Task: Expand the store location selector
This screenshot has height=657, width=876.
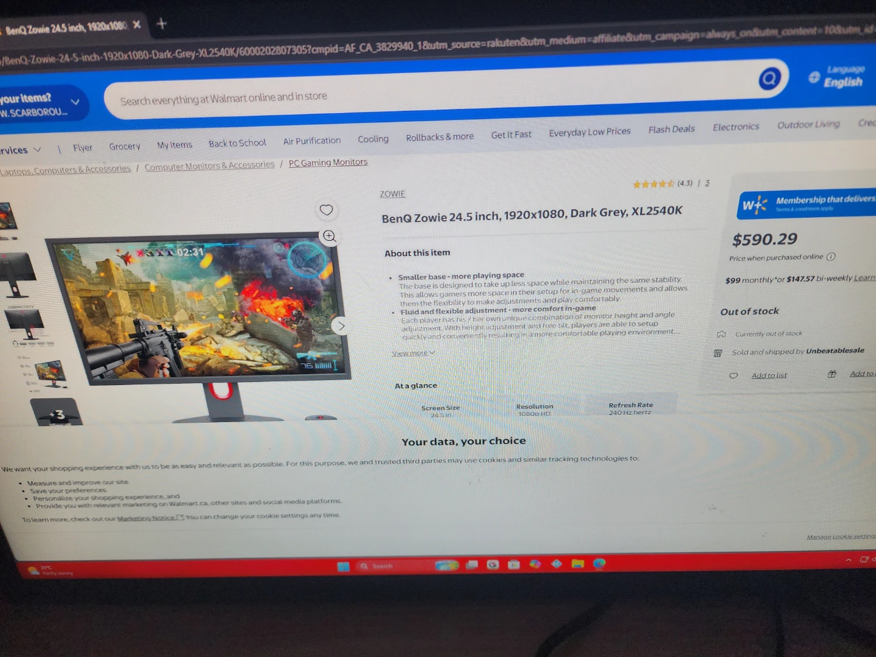Action: coord(75,102)
